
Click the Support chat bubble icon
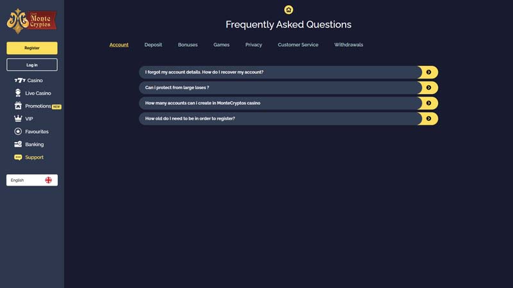tap(18, 157)
